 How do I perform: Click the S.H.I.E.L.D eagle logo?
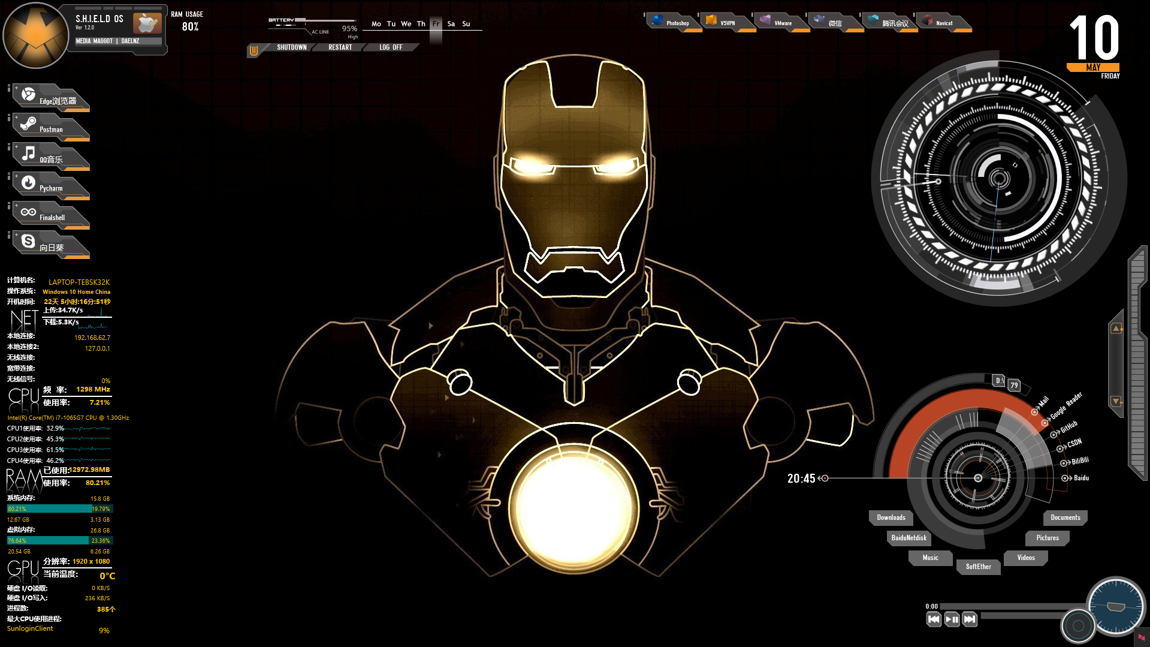click(35, 36)
